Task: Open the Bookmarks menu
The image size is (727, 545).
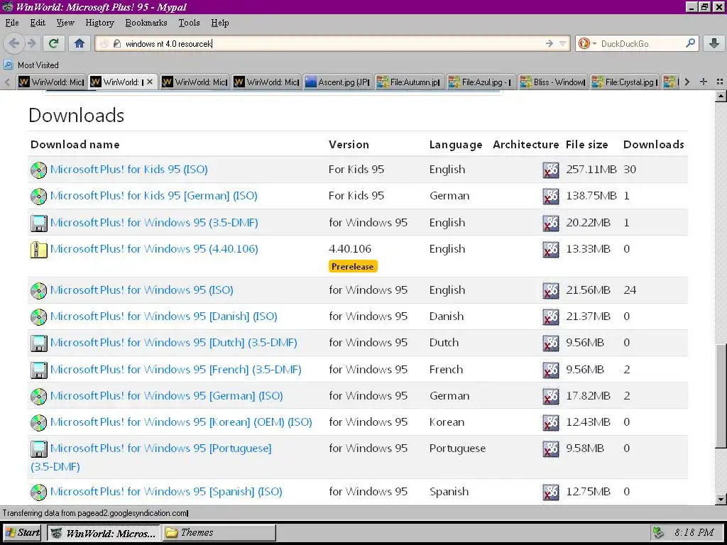Action: click(146, 23)
